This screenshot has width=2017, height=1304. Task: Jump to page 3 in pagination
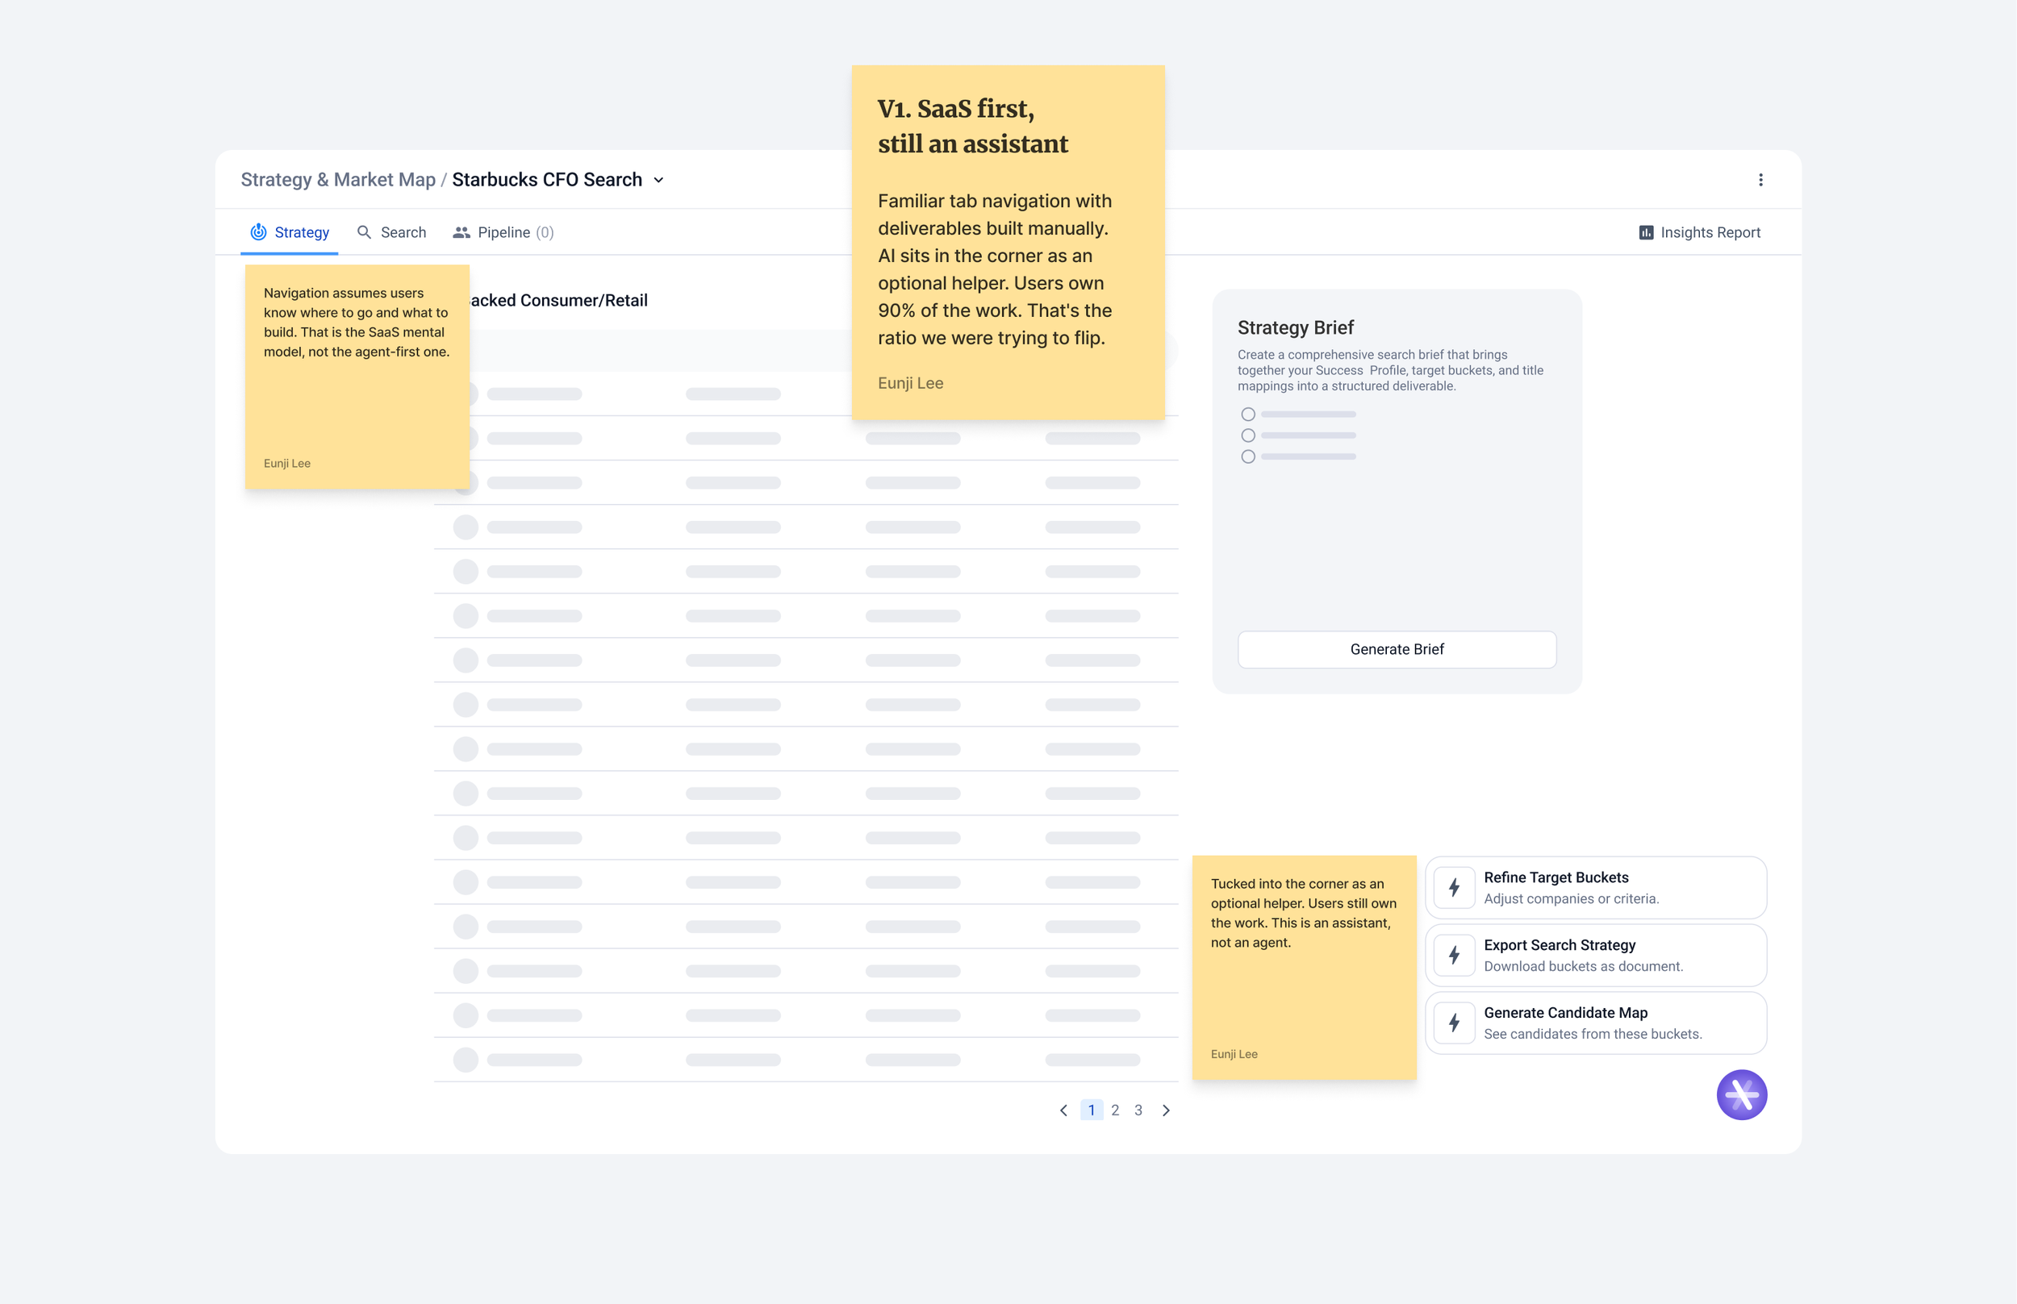(x=1138, y=1110)
